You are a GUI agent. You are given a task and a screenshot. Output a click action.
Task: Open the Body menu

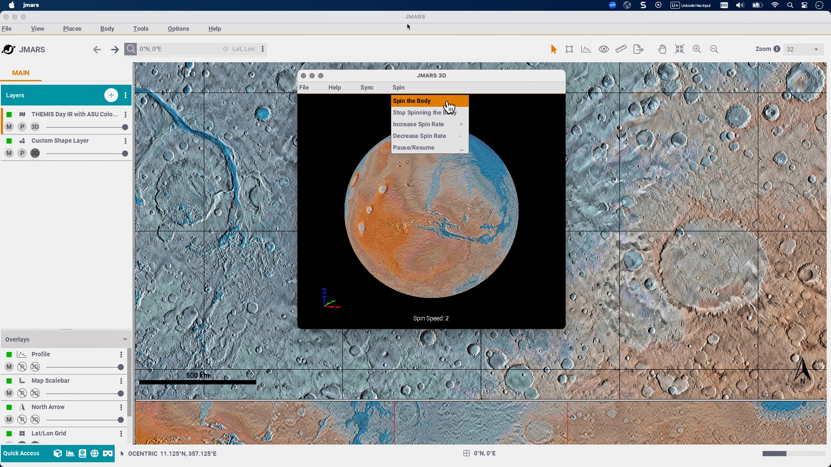click(x=107, y=29)
